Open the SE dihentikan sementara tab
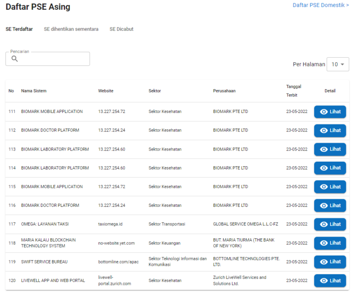Viewport: 357px width, 296px height. 71,29
